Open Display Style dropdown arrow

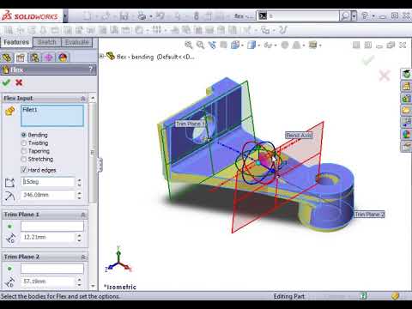point(258,45)
